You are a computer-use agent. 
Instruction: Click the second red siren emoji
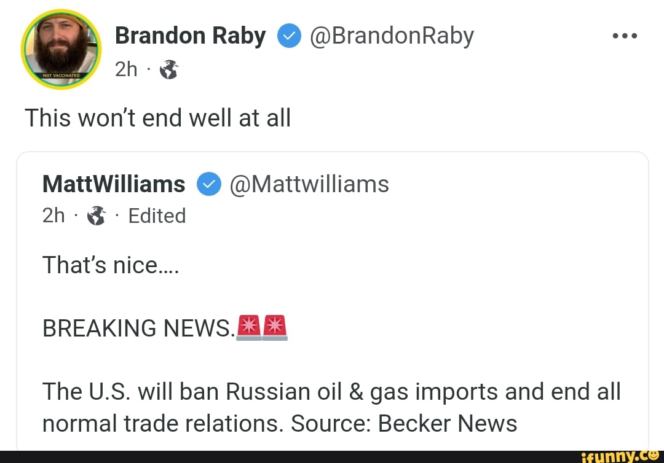coord(275,327)
